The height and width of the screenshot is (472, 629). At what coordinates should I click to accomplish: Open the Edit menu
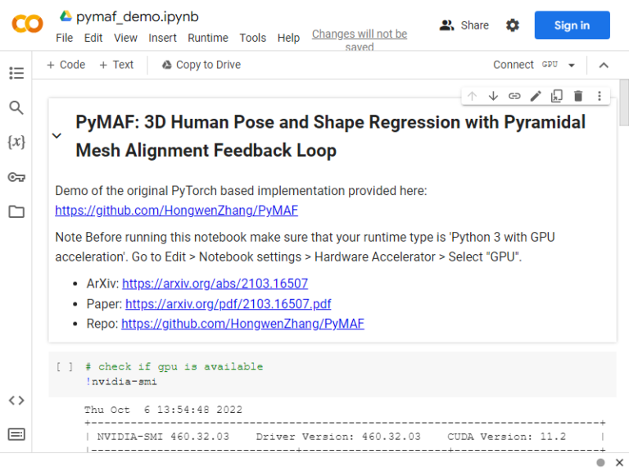coord(93,38)
